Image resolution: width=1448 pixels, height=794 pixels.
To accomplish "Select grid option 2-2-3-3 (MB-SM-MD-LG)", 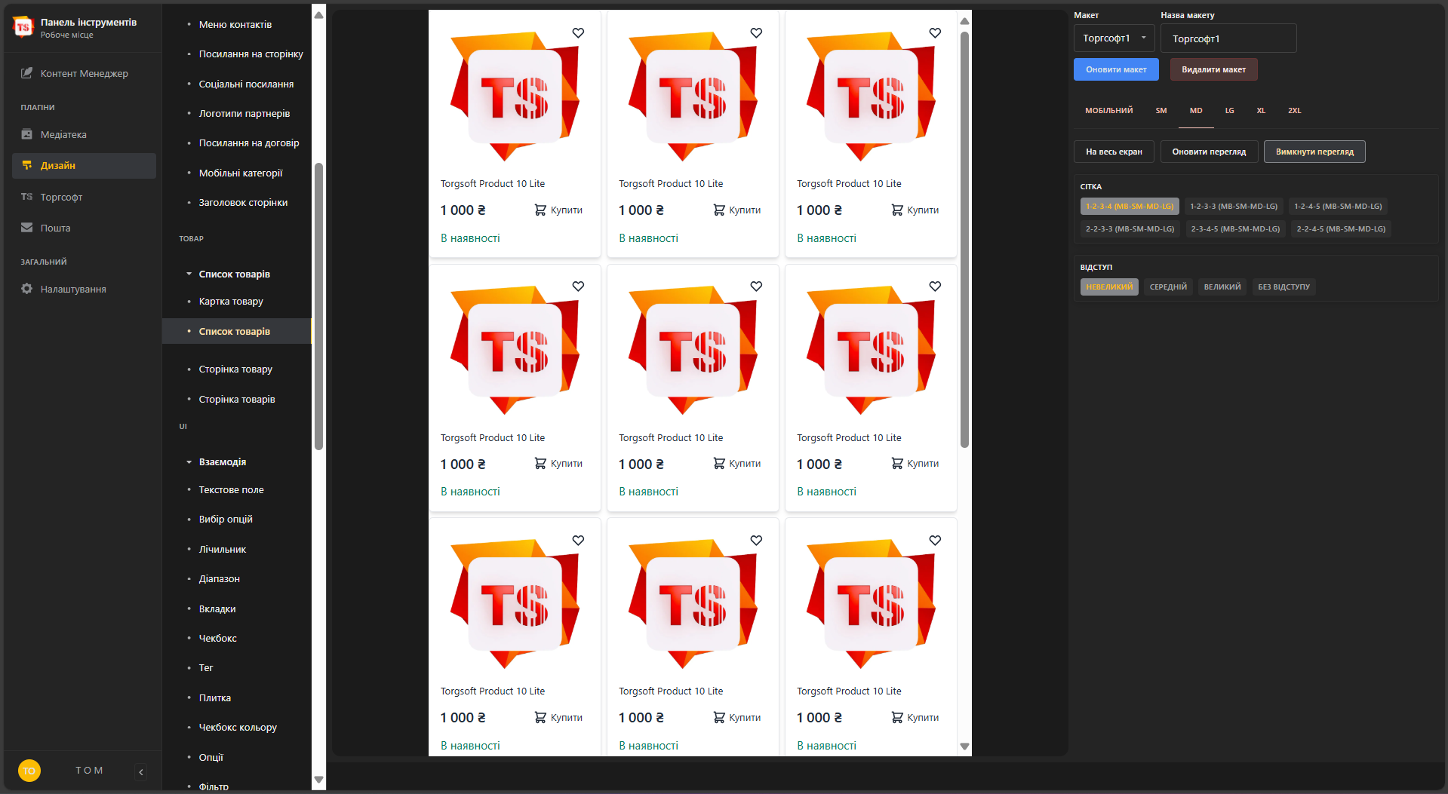I will point(1130,228).
